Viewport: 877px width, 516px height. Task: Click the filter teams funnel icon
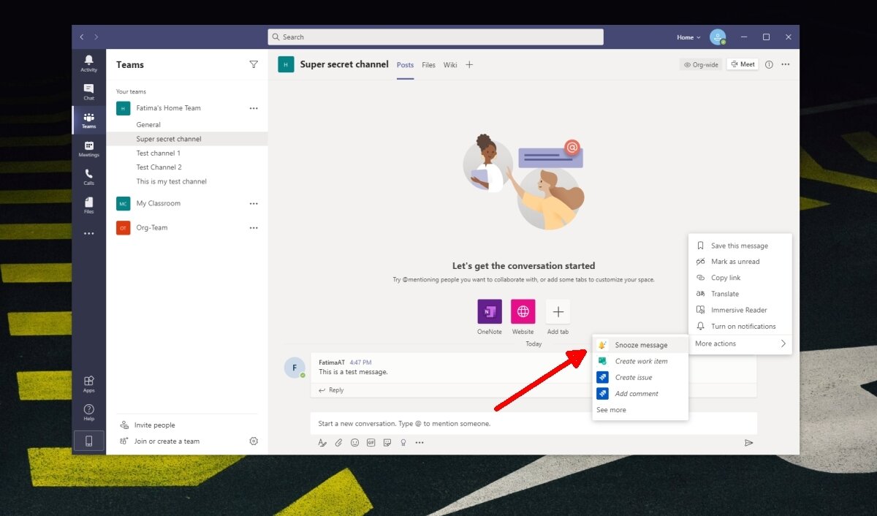[x=254, y=64]
